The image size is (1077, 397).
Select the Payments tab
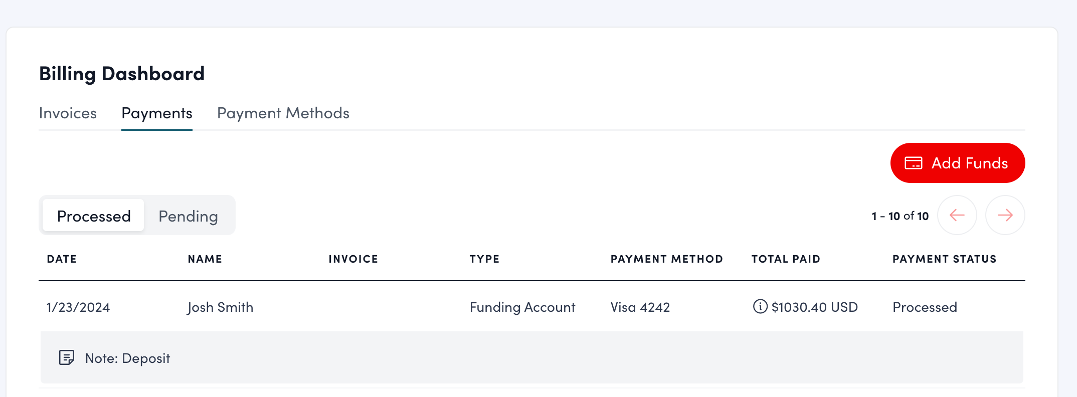pyautogui.click(x=156, y=113)
